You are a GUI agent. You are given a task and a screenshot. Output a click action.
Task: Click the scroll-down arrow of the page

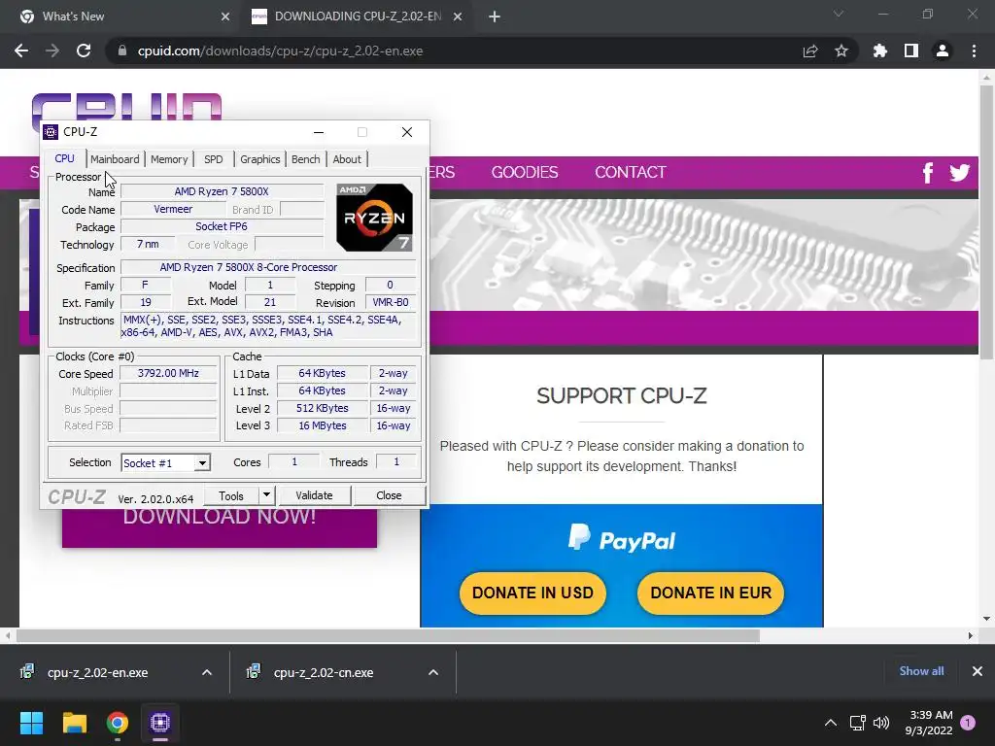(x=986, y=619)
